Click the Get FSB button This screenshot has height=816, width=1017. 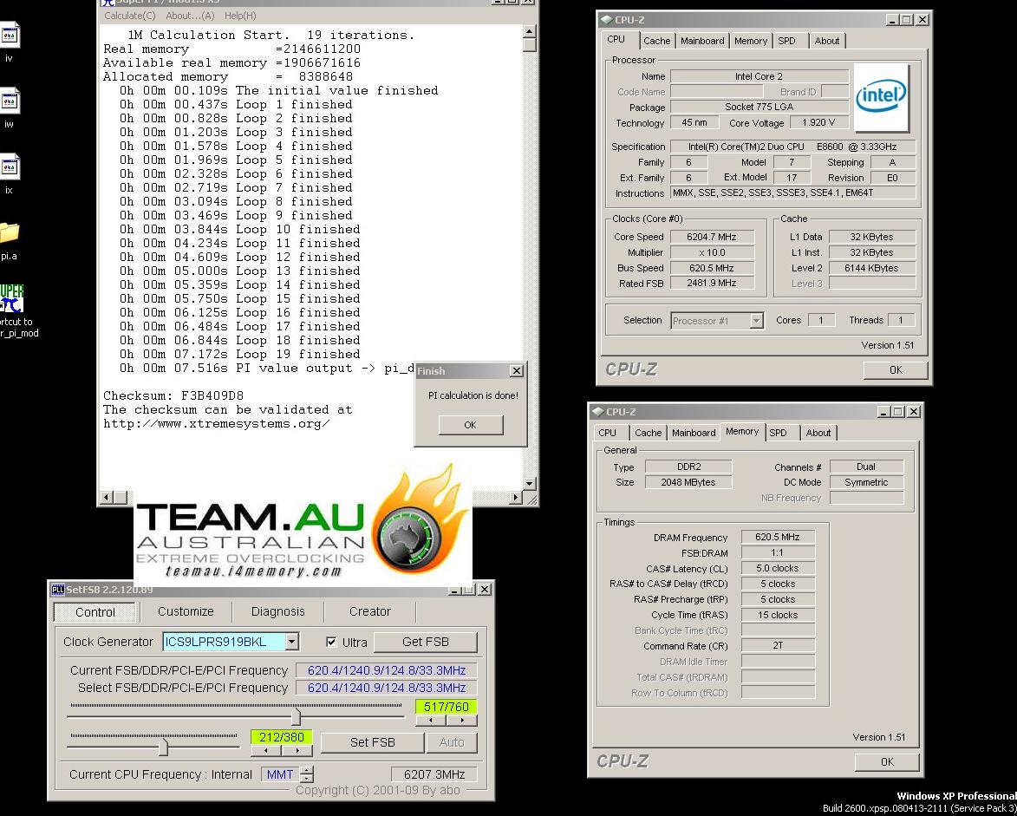pyautogui.click(x=426, y=642)
